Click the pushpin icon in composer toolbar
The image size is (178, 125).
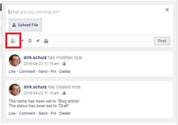[38, 41]
